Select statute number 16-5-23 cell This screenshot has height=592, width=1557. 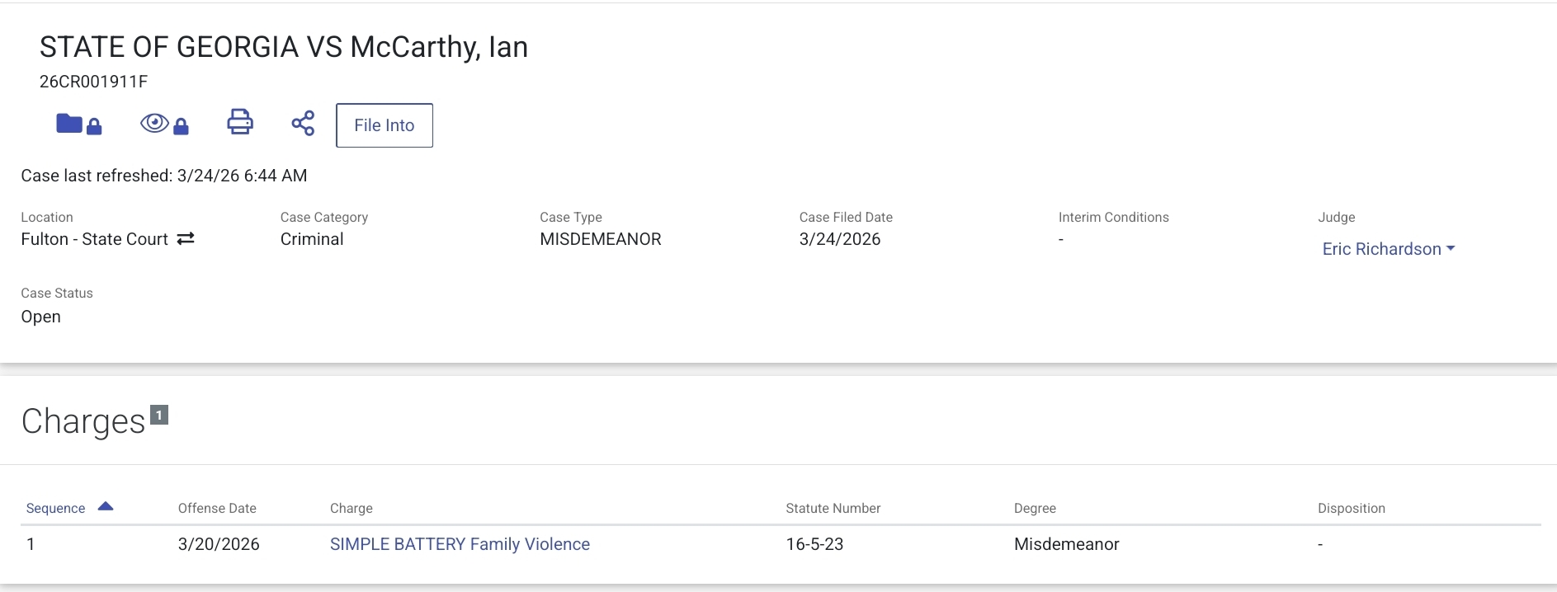[x=814, y=544]
